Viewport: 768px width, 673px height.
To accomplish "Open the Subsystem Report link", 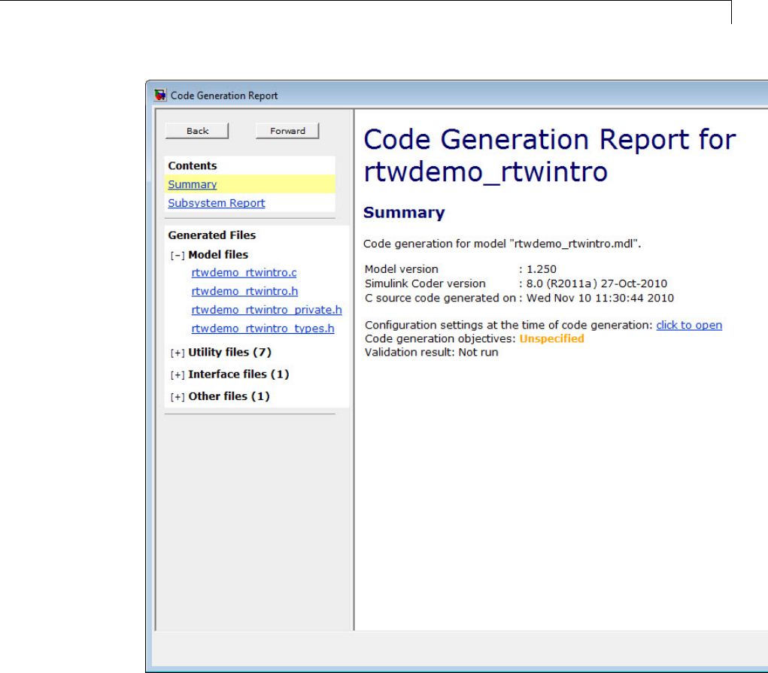I will [217, 203].
